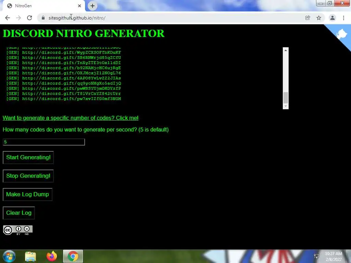
Task: Switch to Chrome in the taskbar
Action: (73, 256)
